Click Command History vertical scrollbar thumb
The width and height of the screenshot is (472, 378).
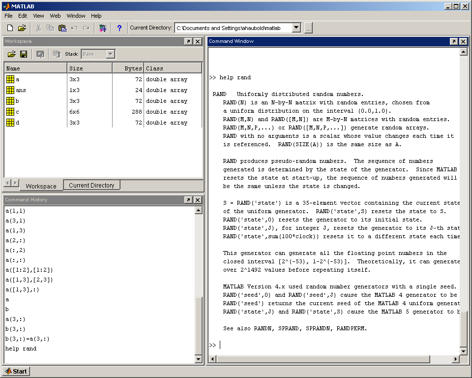click(198, 326)
